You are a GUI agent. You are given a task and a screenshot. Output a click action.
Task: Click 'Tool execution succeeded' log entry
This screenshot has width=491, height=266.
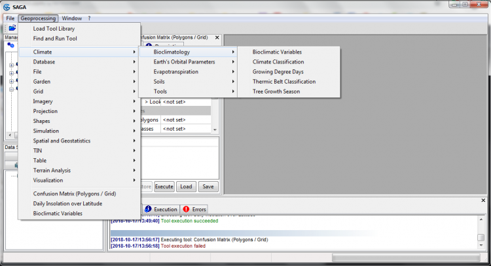tap(189, 221)
